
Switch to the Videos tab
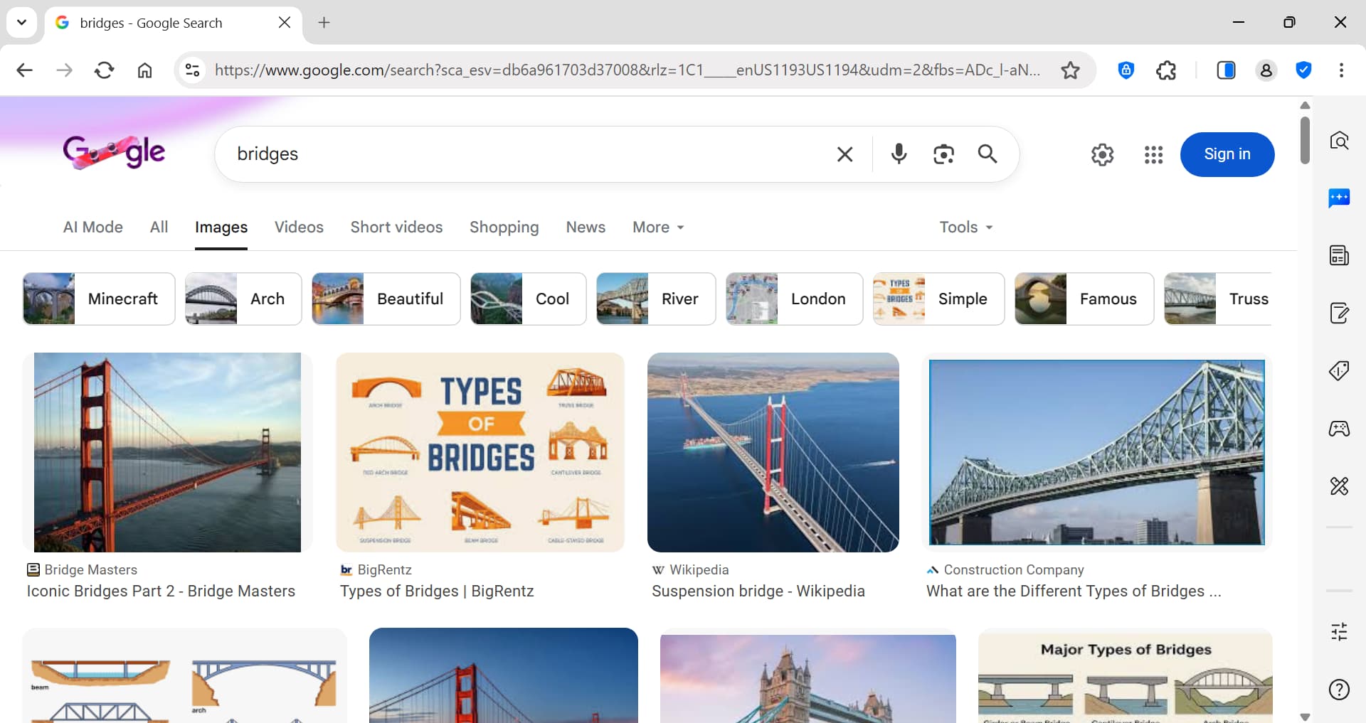pos(299,227)
